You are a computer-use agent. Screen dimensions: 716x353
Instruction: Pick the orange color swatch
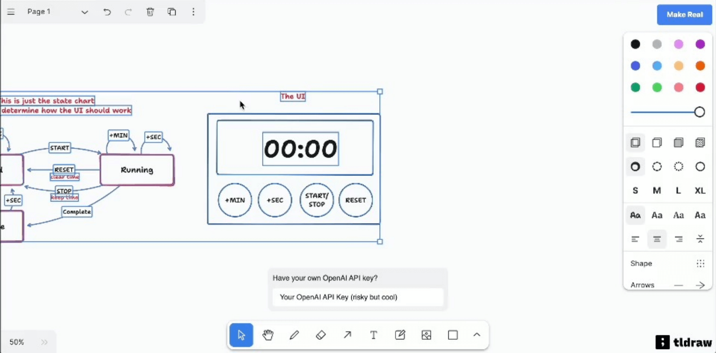click(x=700, y=66)
